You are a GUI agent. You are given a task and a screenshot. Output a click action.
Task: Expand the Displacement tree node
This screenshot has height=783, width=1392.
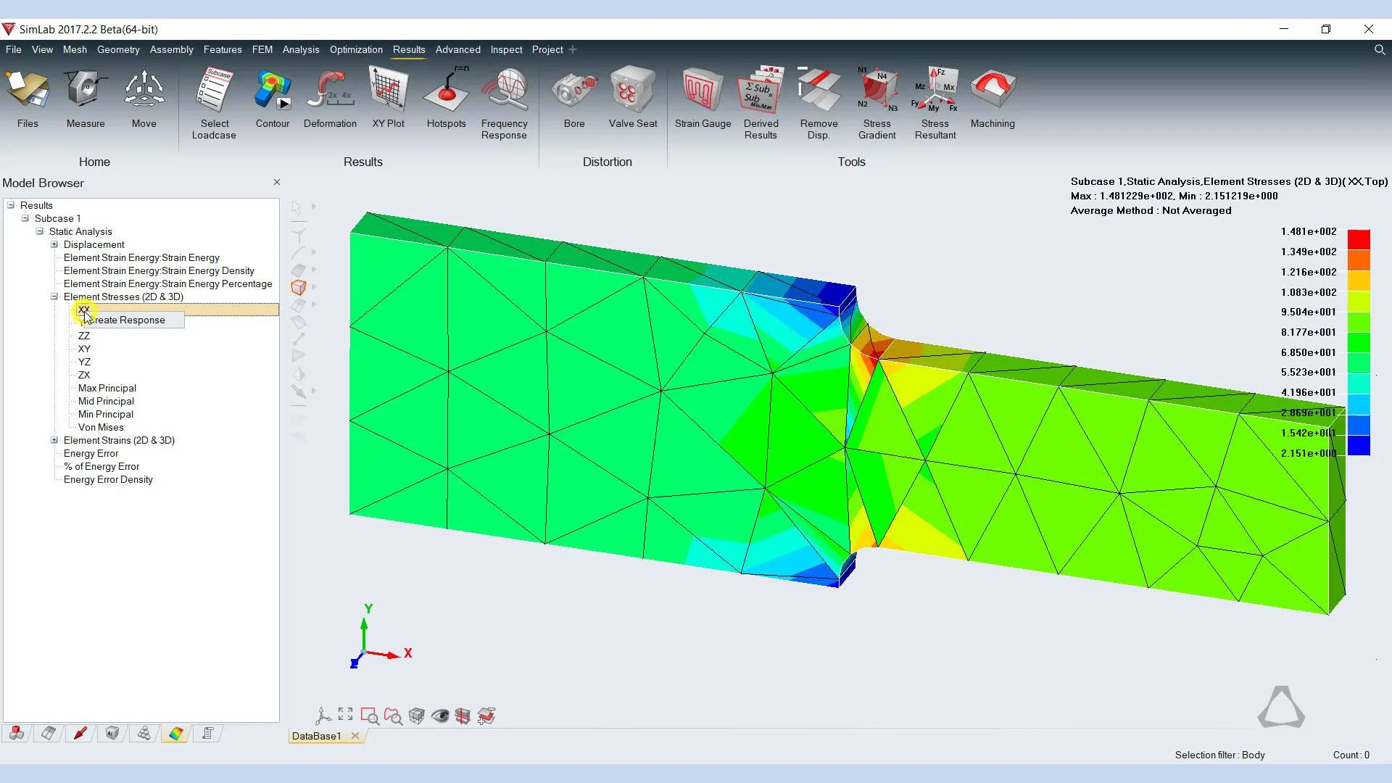(54, 244)
